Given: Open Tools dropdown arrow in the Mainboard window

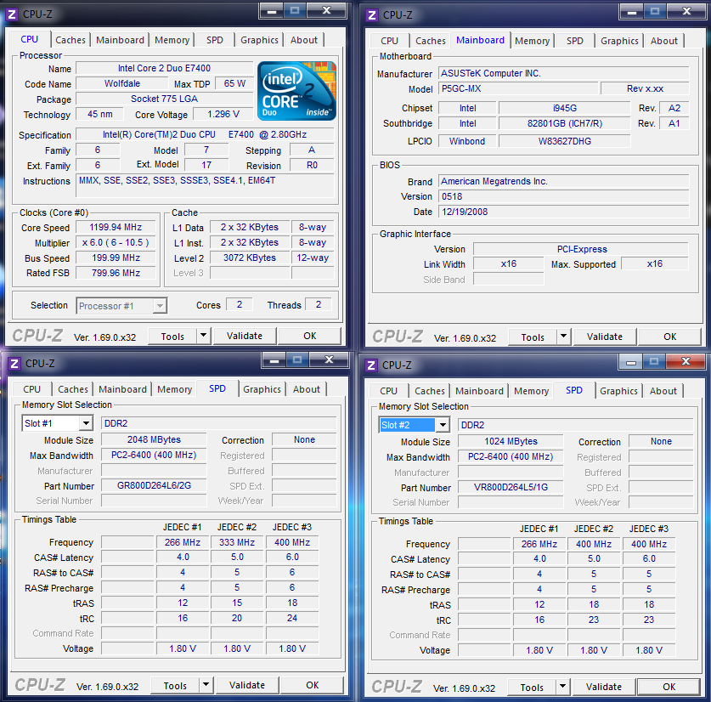Looking at the screenshot, I should click(564, 337).
